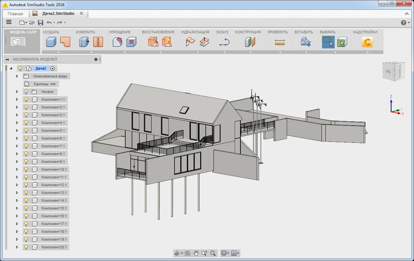Open the hamburger application menu

click(9, 23)
